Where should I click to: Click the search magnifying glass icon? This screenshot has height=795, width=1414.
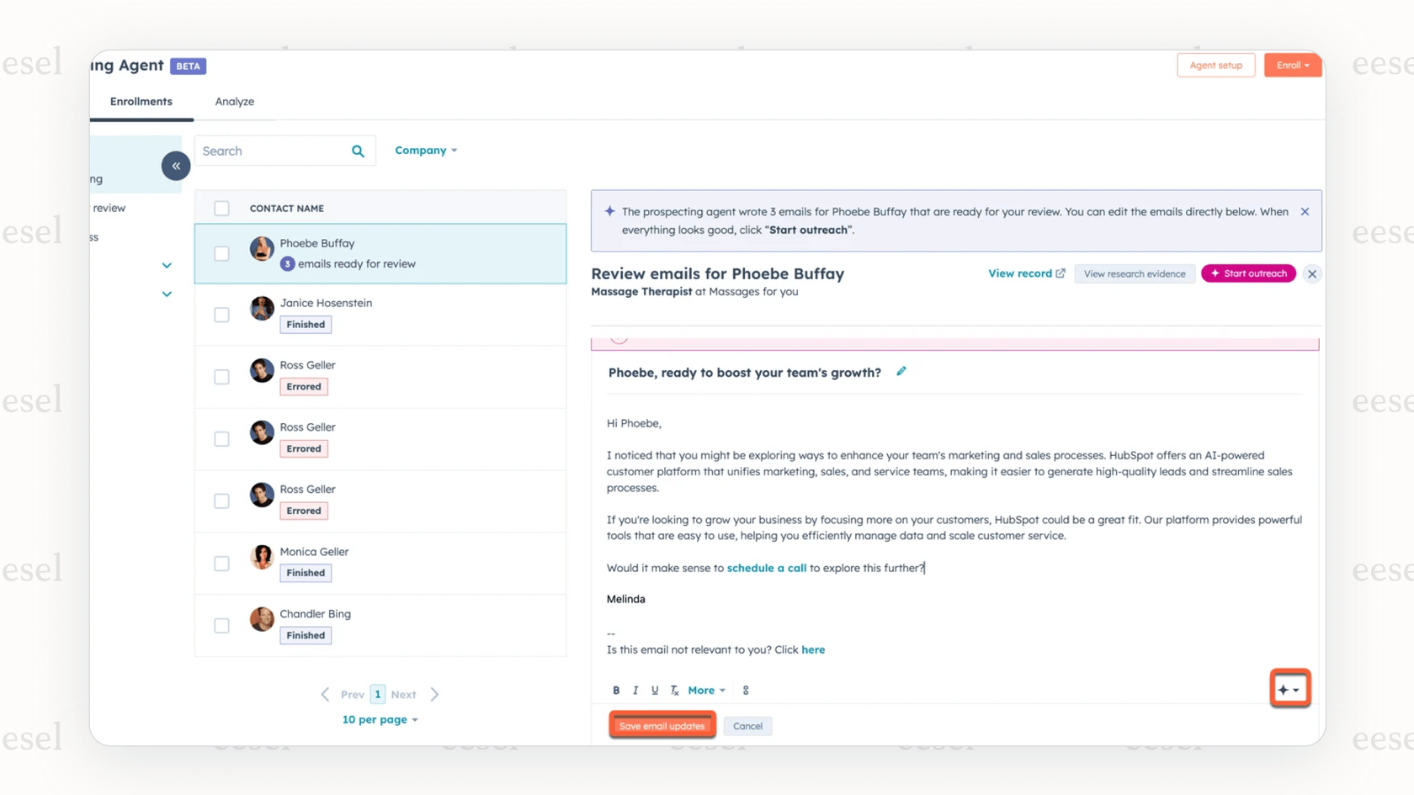click(x=357, y=151)
